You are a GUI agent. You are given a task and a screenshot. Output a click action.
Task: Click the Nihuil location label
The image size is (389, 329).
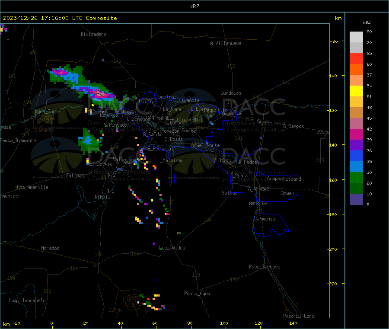pyautogui.click(x=102, y=197)
